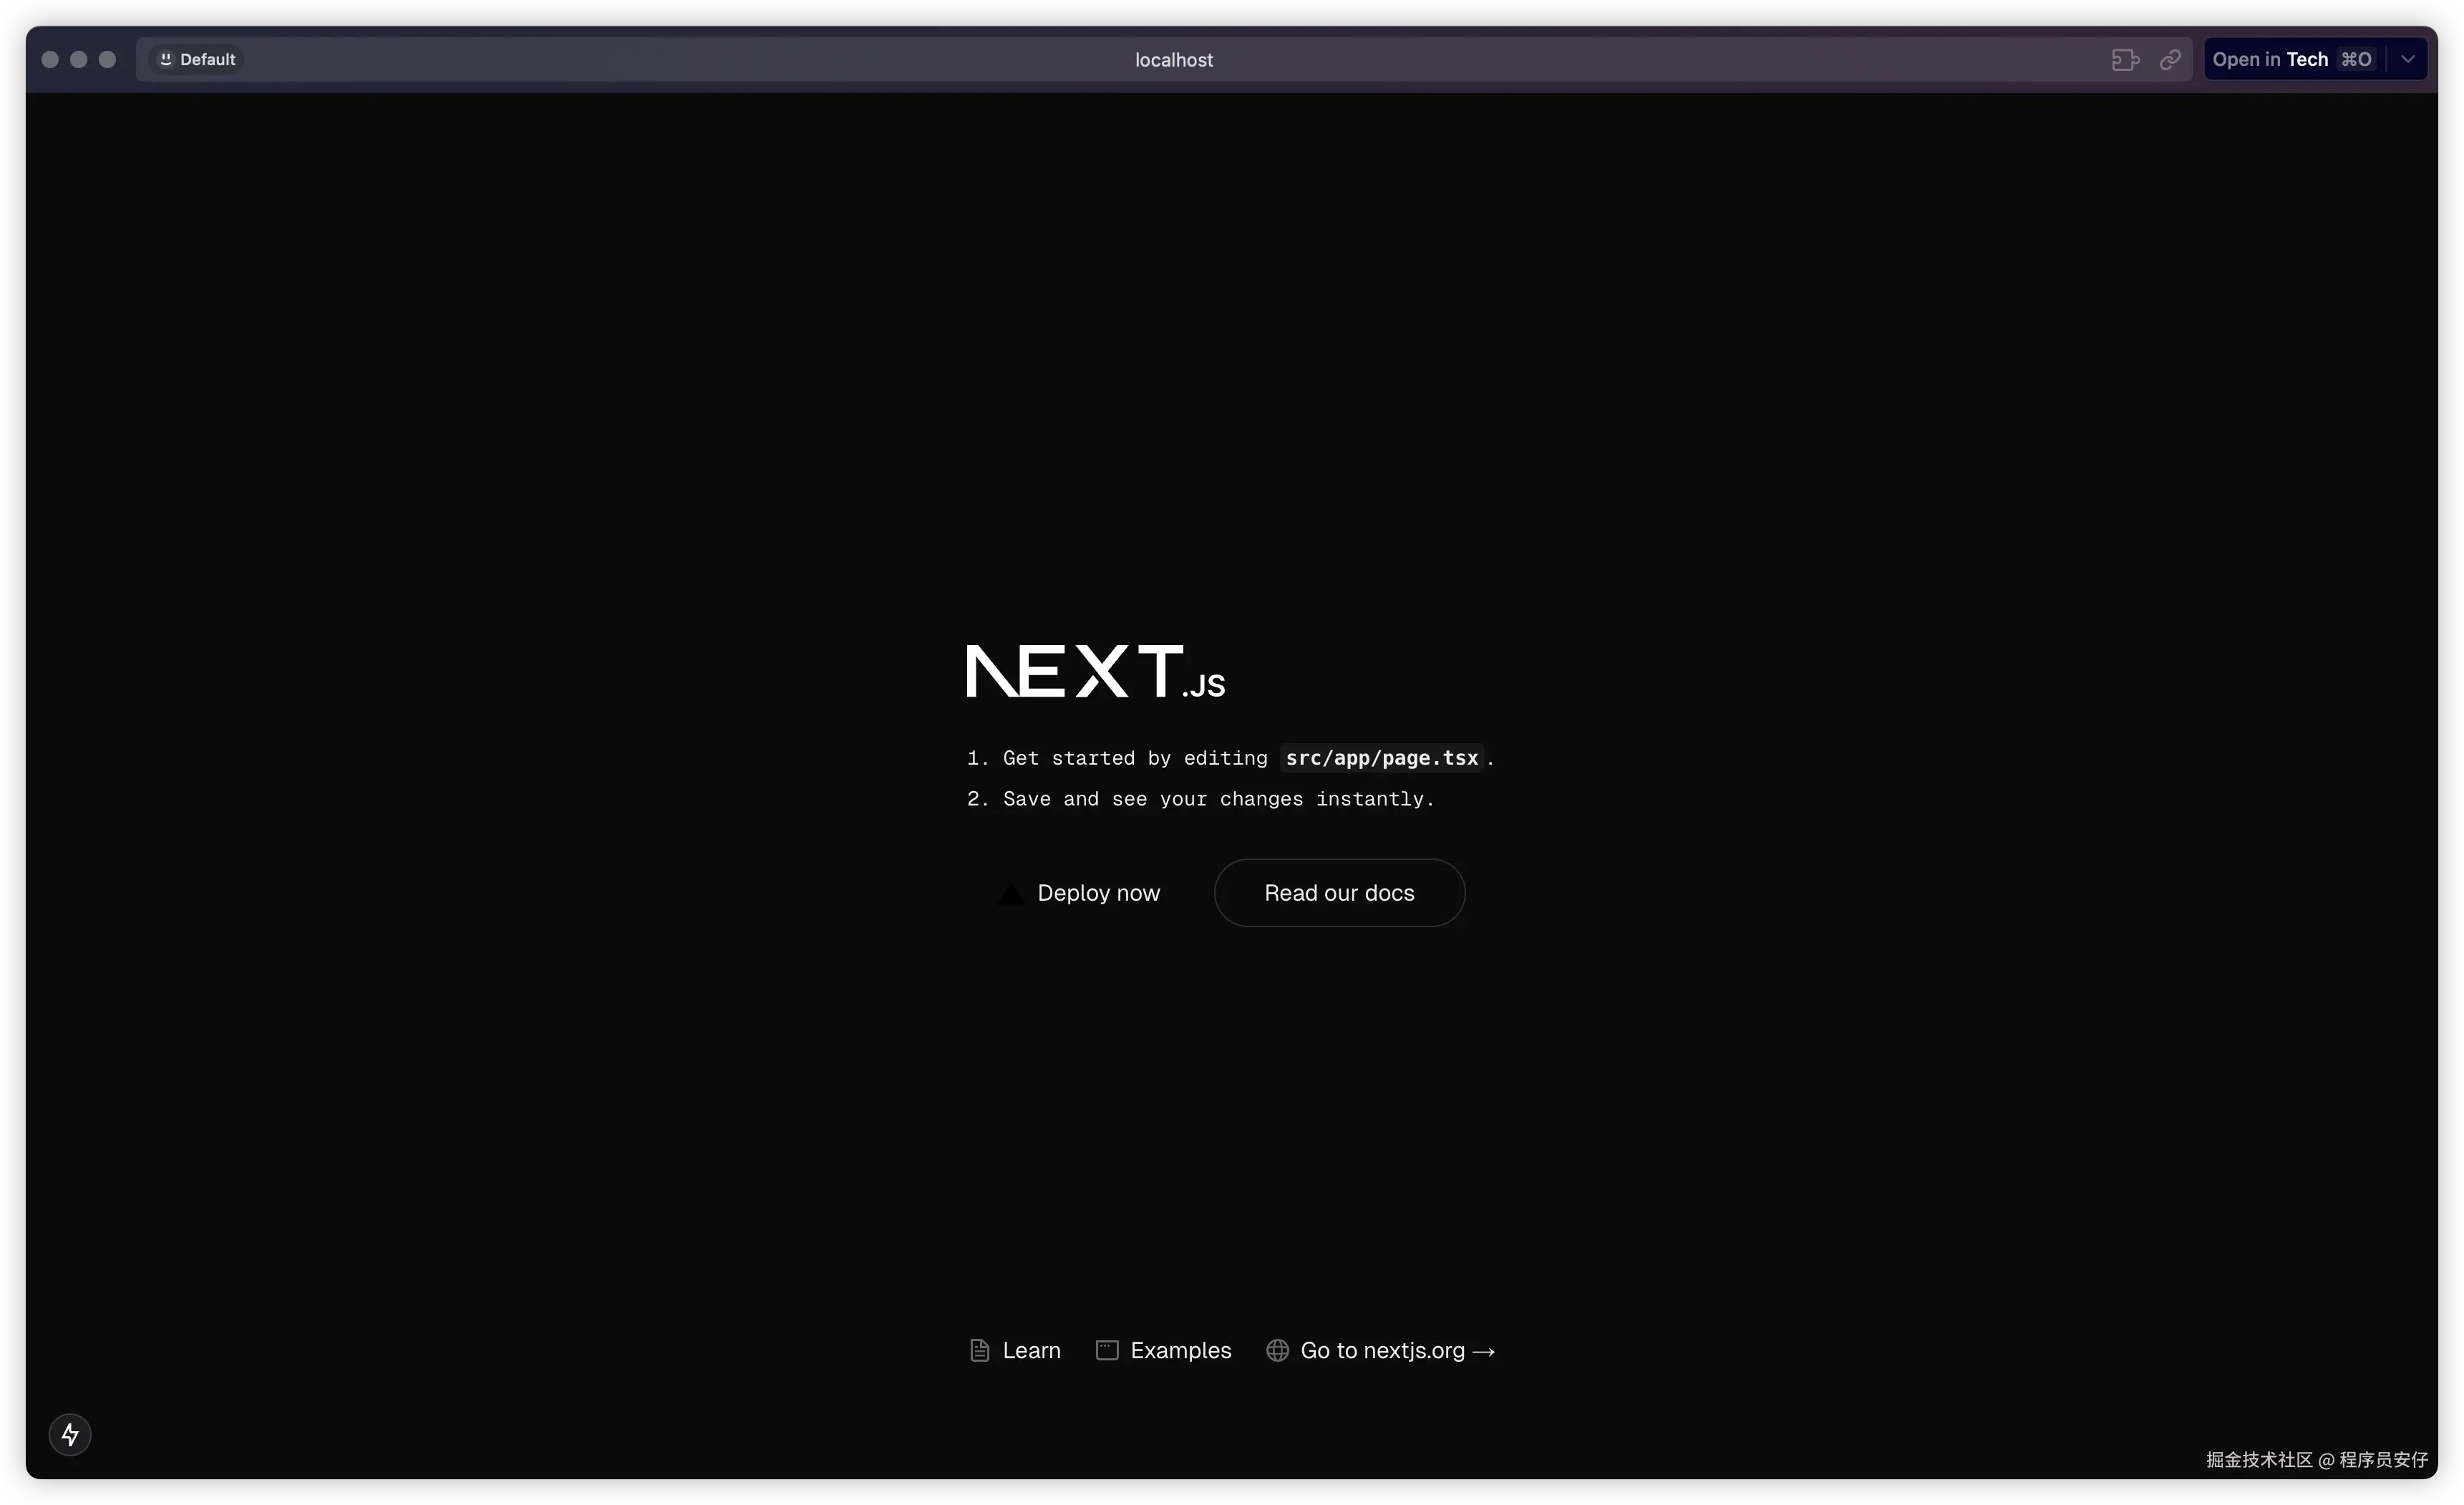Click the src/app/page.tsx code snippet
This screenshot has width=2464, height=1505.
[x=1381, y=758]
